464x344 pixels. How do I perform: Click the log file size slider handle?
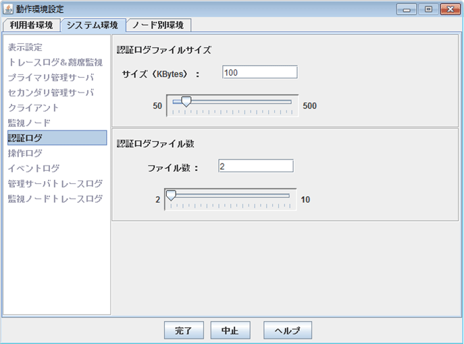tap(186, 102)
